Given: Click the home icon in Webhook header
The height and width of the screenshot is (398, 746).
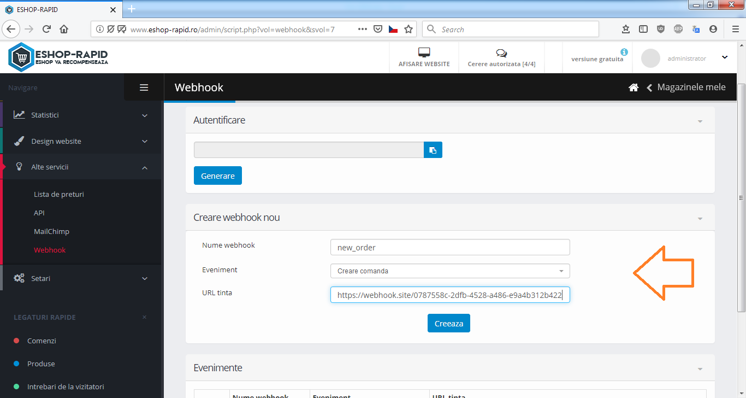Looking at the screenshot, I should point(633,87).
